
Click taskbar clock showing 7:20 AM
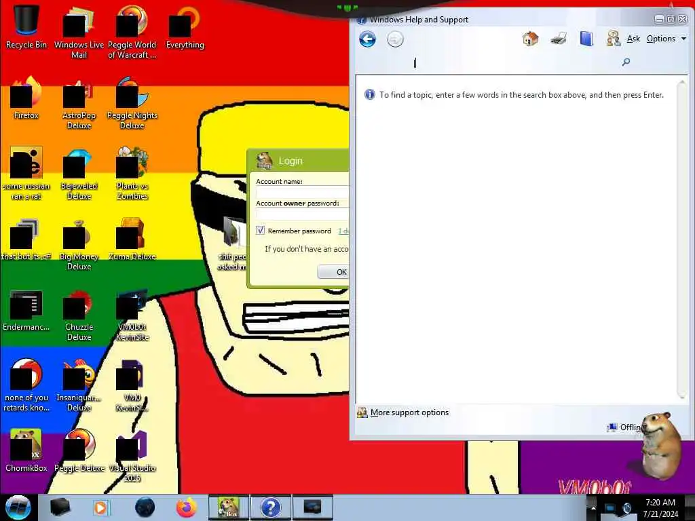point(660,508)
